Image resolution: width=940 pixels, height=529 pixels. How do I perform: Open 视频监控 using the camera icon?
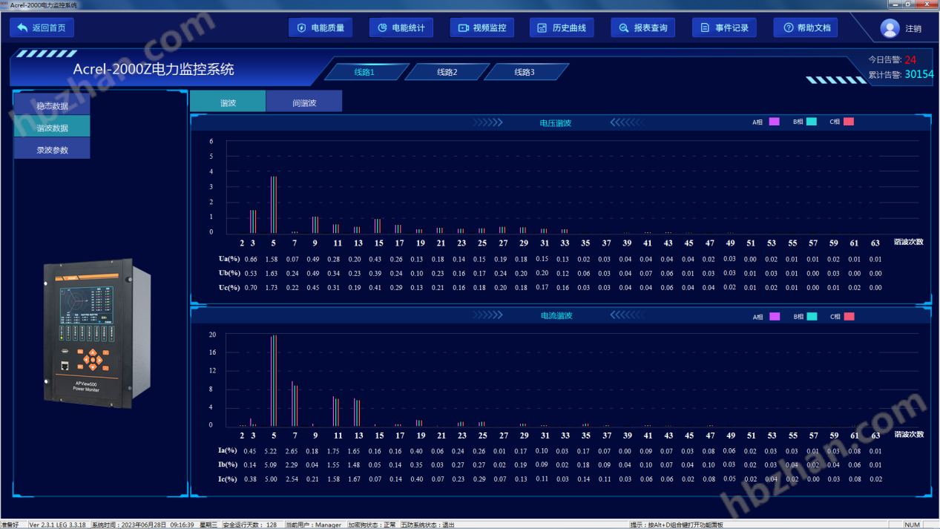[463, 28]
